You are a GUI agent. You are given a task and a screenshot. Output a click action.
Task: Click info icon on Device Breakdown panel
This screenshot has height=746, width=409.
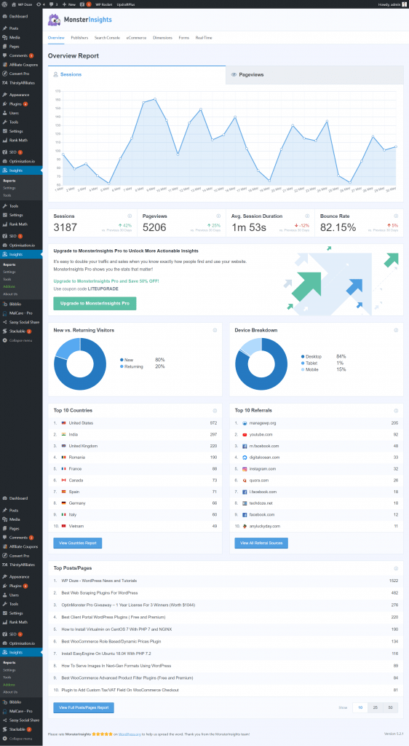[x=396, y=330]
